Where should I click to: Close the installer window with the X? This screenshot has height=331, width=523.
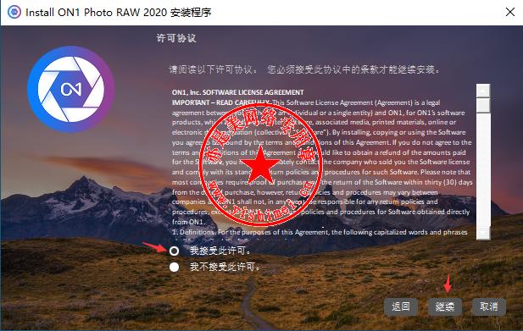[510, 13]
